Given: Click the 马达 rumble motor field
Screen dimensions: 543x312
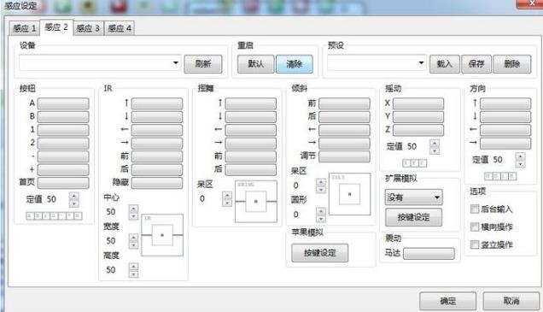Looking at the screenshot, I should point(429,253).
